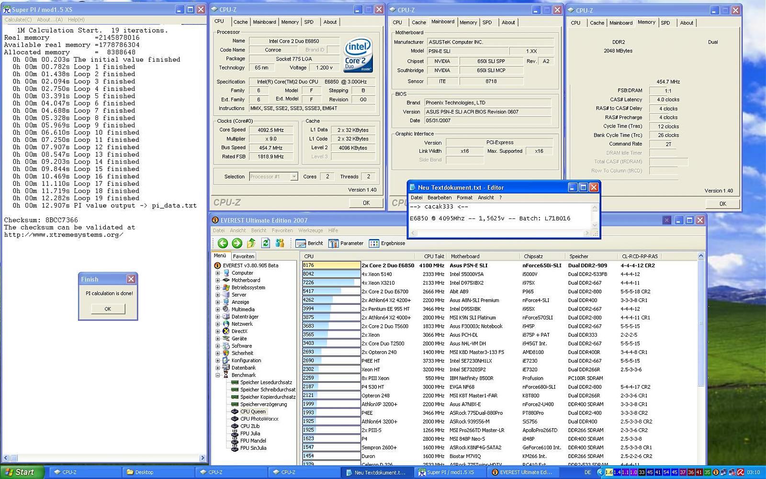
Task: Expand hidden tray icons with the arrow
Action: 600,472
